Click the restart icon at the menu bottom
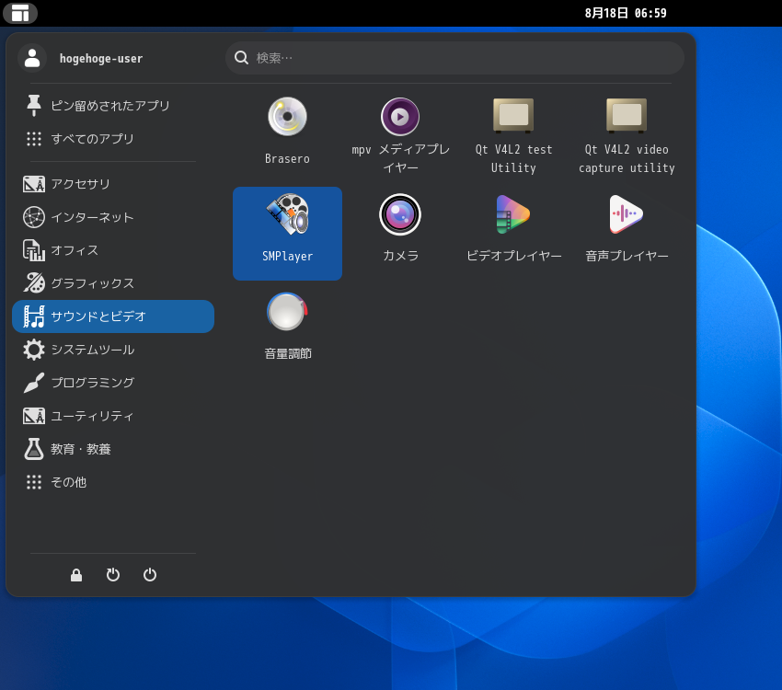Image resolution: width=782 pixels, height=690 pixels. coord(113,575)
